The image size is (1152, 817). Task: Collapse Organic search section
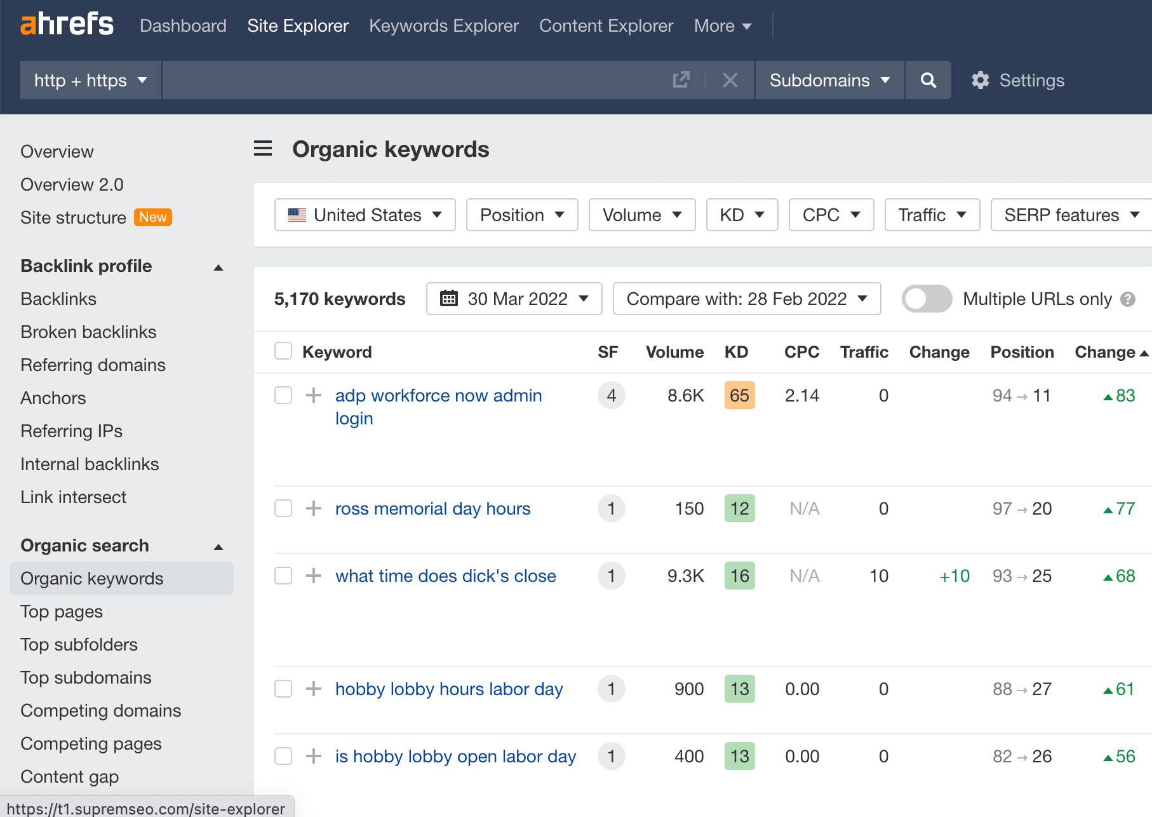(218, 547)
